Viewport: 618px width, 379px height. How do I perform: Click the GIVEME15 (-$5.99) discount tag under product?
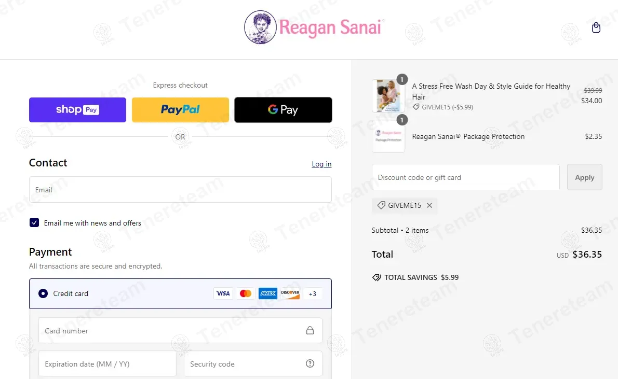[442, 107]
